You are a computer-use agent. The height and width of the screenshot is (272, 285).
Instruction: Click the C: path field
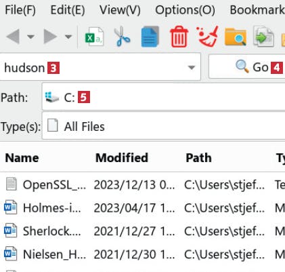pyautogui.click(x=163, y=97)
